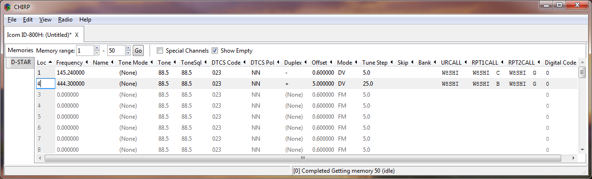Image resolution: width=592 pixels, height=179 pixels.
Task: Click the Go button
Action: [138, 50]
